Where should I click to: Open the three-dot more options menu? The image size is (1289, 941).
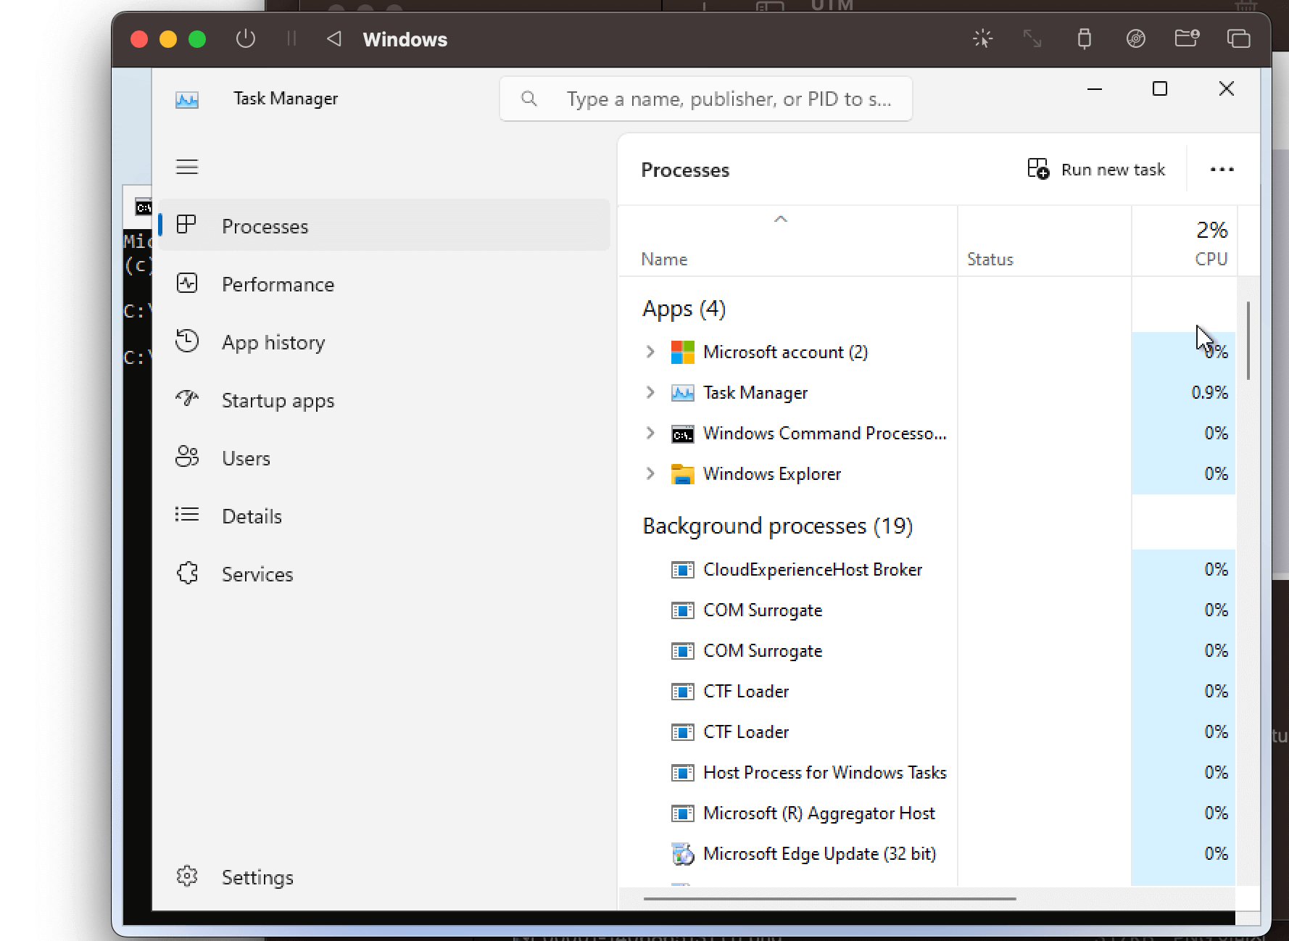[1222, 170]
